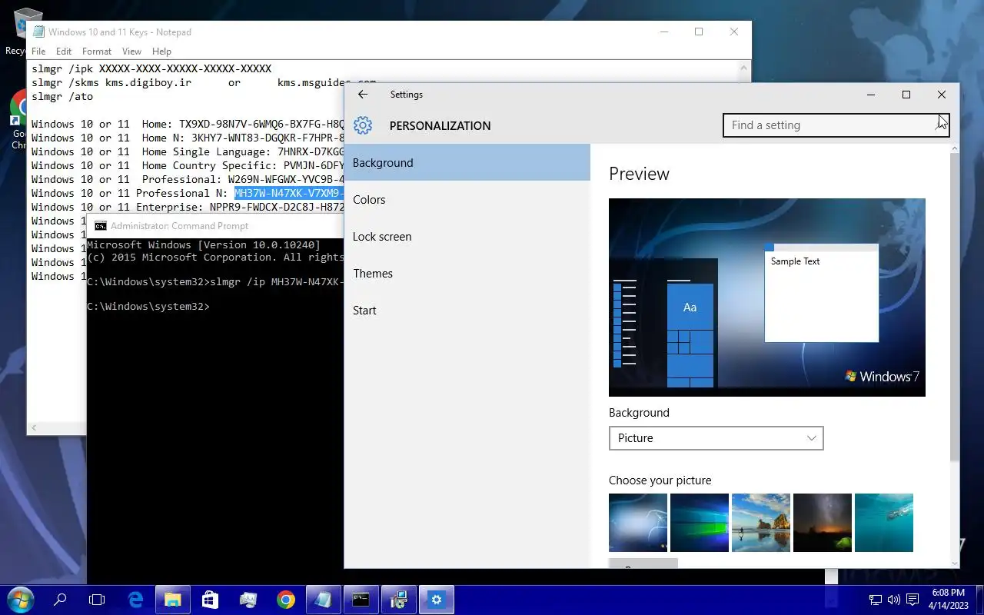Click the 'slmgr /ato' line in Notepad
Image resolution: width=984 pixels, height=615 pixels.
tap(62, 96)
